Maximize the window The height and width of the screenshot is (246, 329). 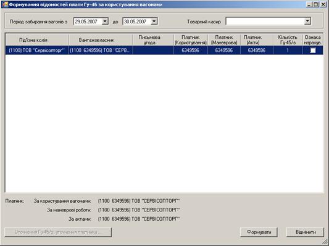(x=315, y=4)
